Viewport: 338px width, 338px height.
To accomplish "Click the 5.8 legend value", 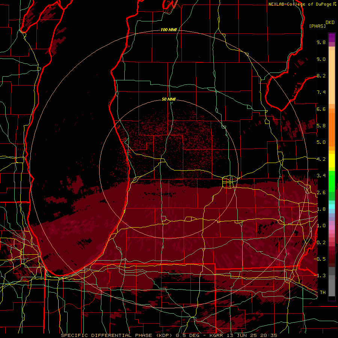I will click(321, 126).
